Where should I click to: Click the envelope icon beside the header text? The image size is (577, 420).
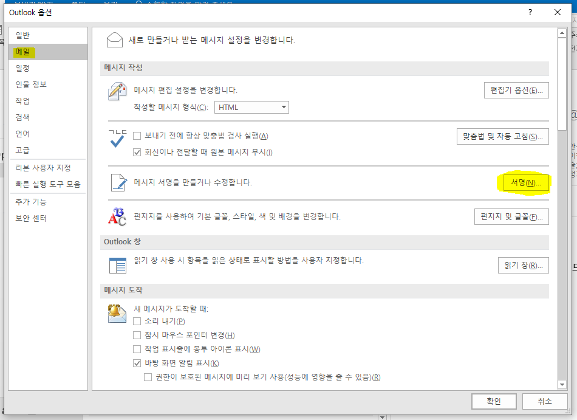tap(114, 40)
